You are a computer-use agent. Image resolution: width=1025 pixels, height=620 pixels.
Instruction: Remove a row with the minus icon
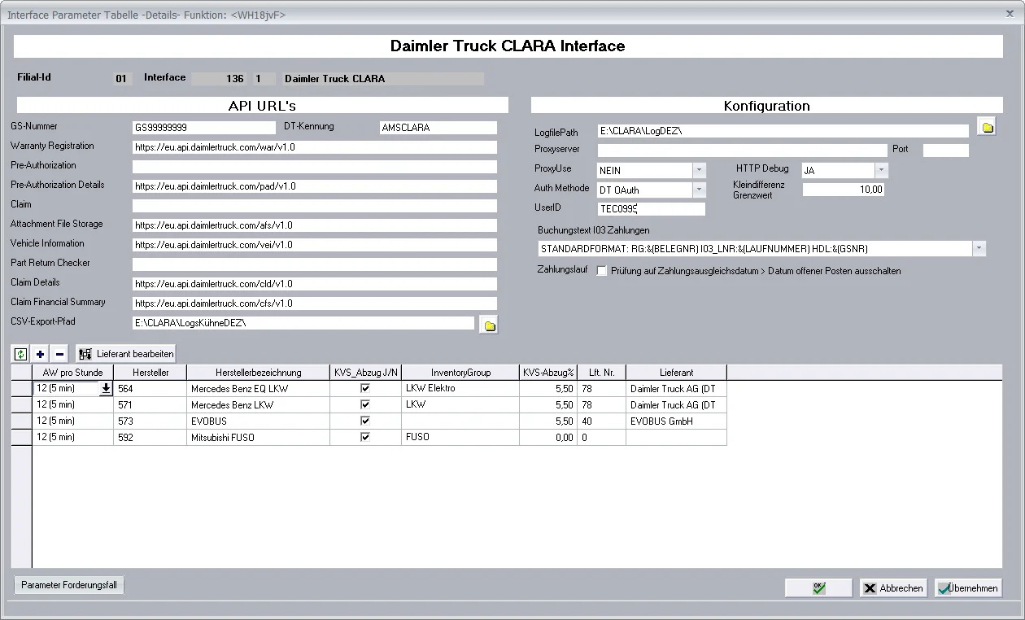click(x=59, y=354)
